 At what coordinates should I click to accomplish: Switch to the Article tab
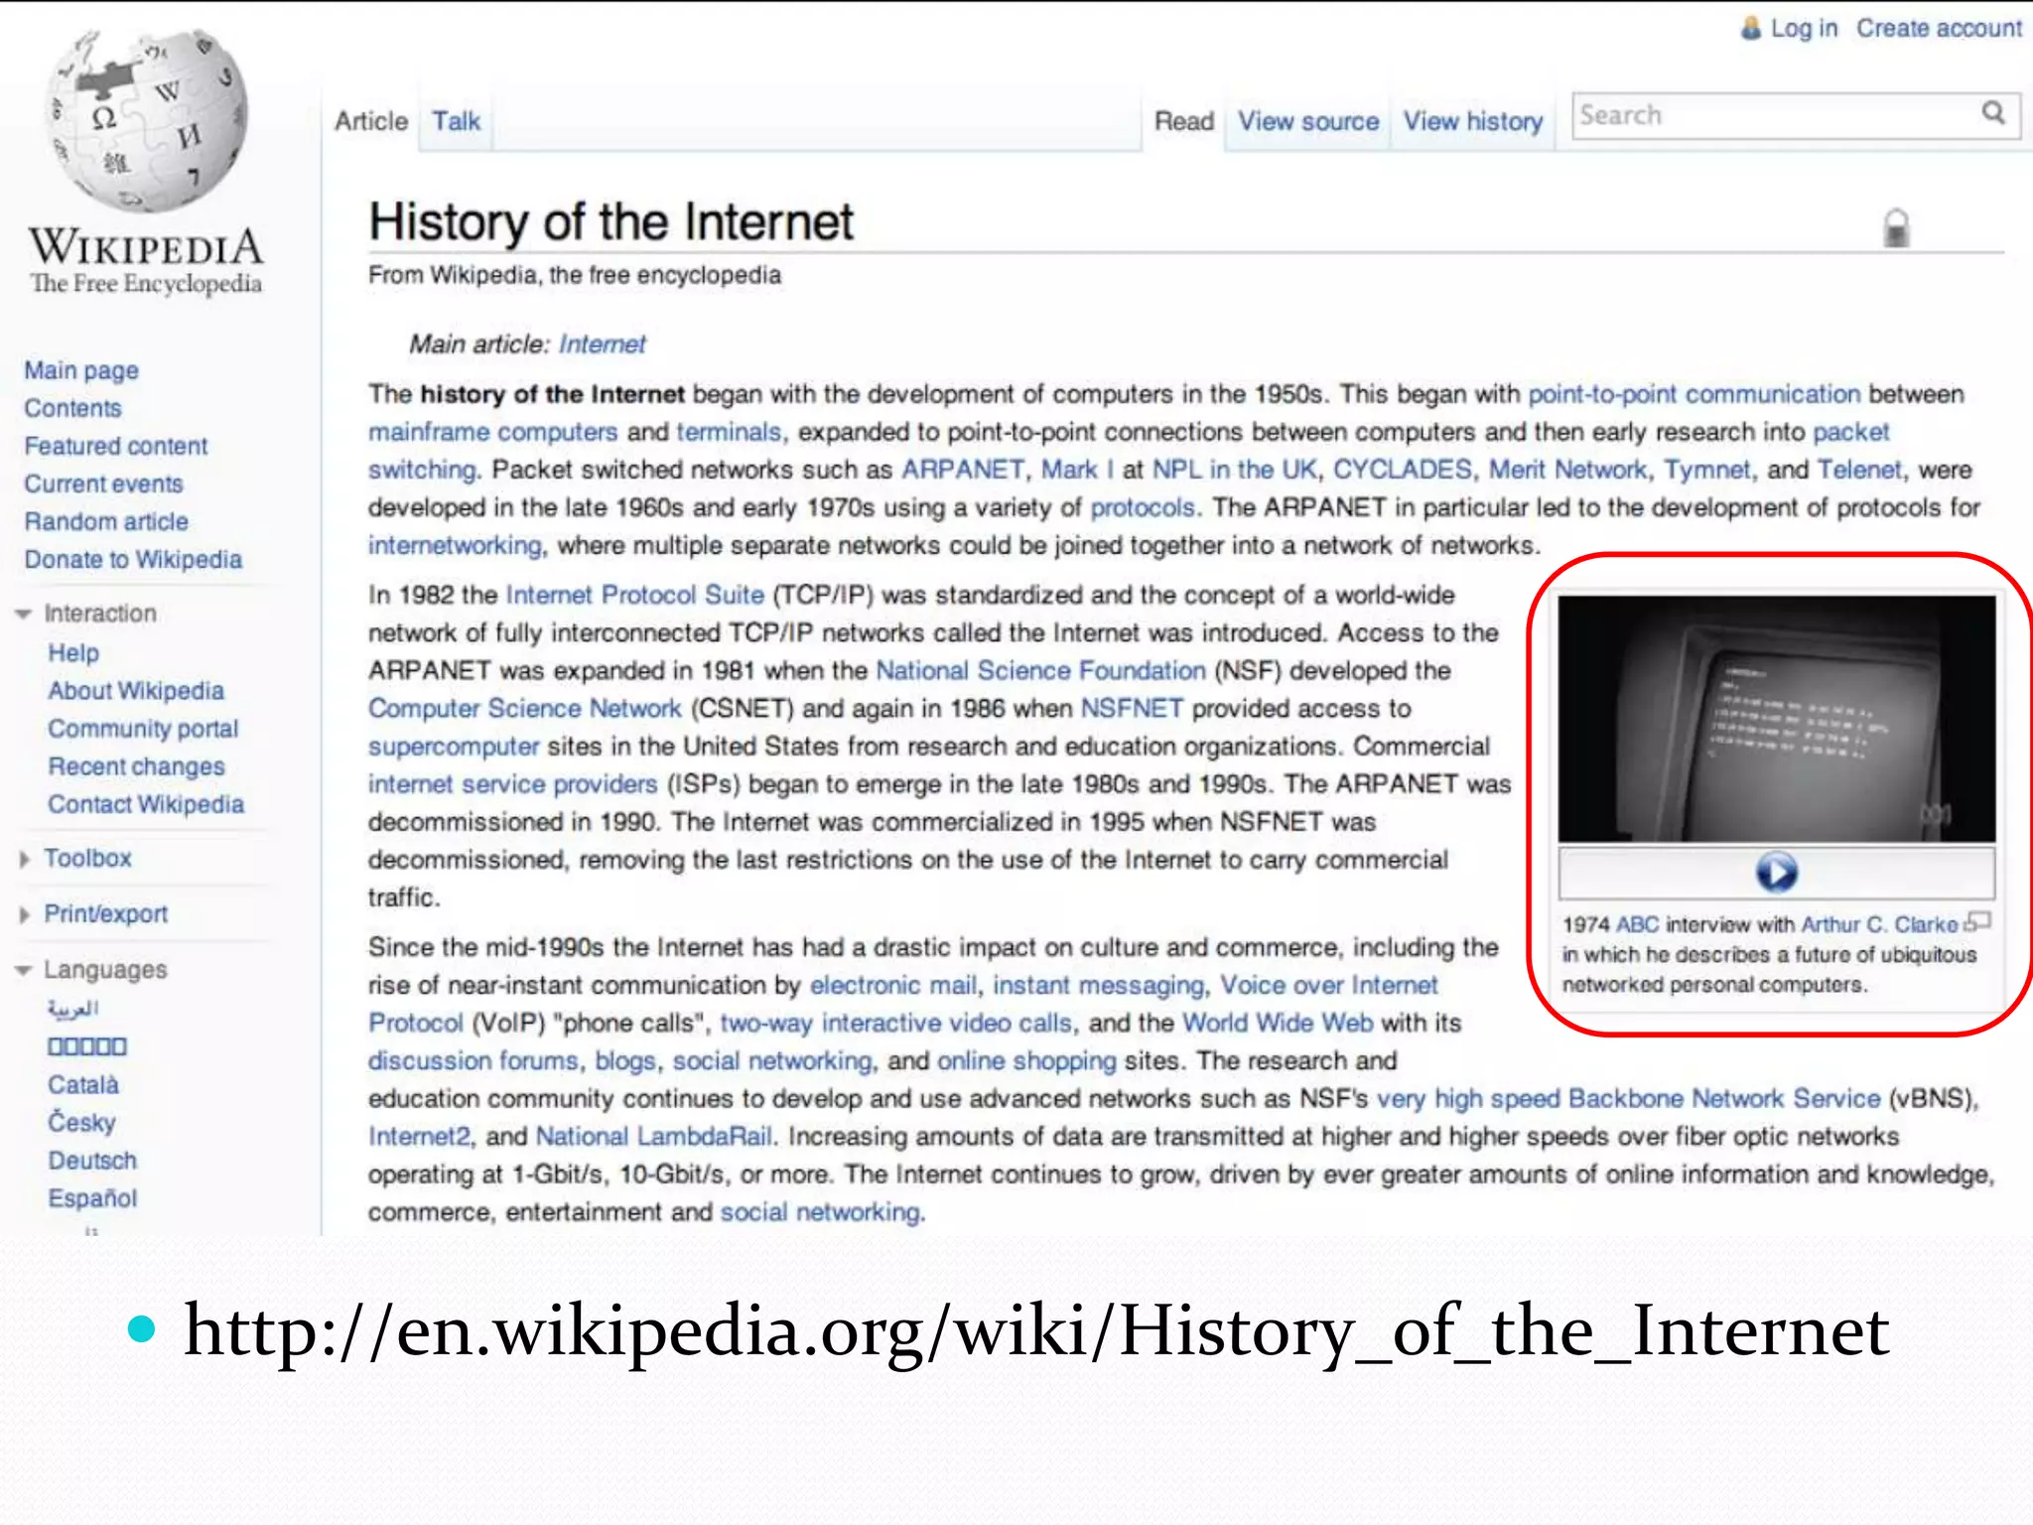click(371, 121)
